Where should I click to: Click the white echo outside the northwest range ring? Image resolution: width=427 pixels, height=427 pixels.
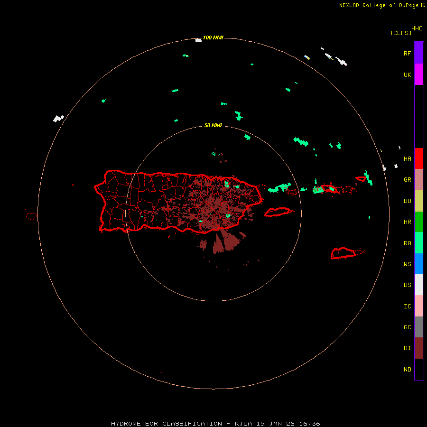click(x=58, y=119)
